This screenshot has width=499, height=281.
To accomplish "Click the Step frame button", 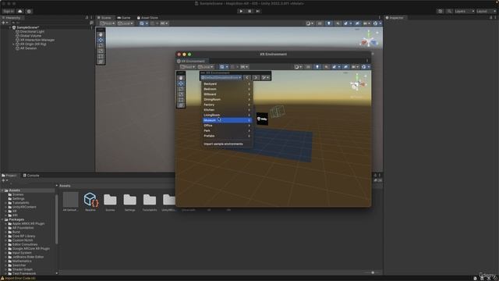I will click(258, 11).
